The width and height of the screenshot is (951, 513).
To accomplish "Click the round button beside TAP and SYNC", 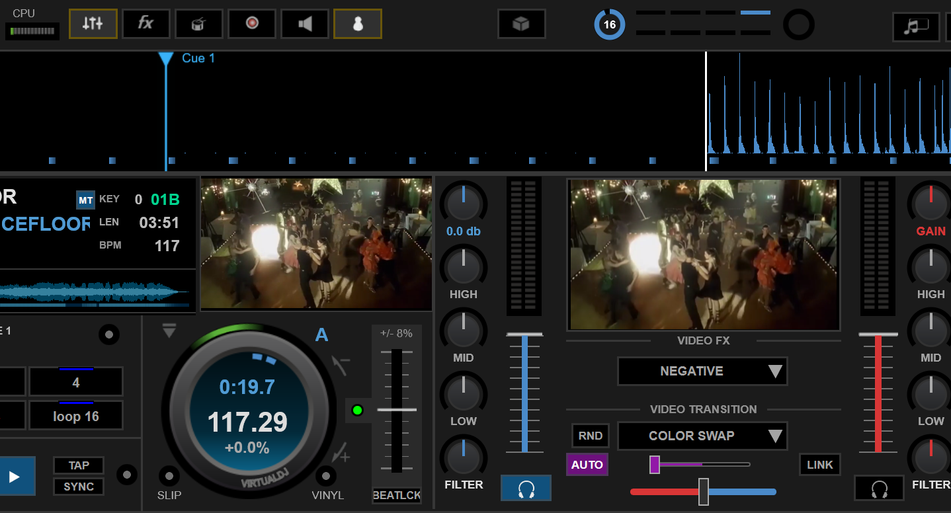I will 127,474.
